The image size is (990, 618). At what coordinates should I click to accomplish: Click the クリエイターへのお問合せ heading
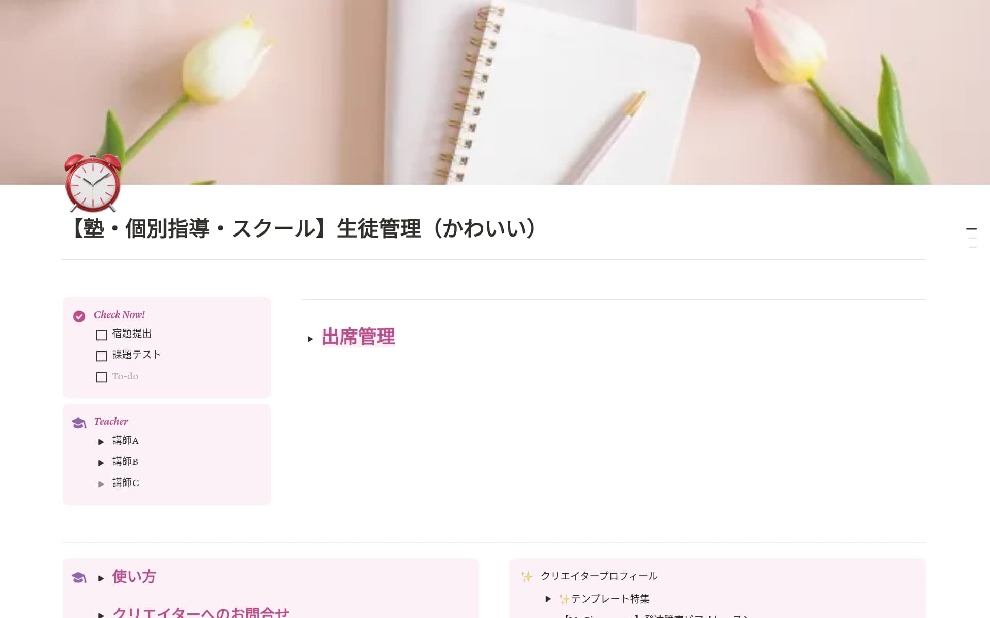click(201, 612)
